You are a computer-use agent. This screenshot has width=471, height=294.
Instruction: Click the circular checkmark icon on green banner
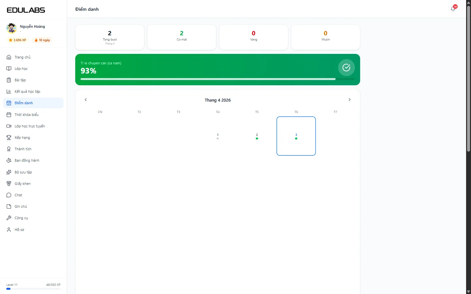[x=346, y=68]
